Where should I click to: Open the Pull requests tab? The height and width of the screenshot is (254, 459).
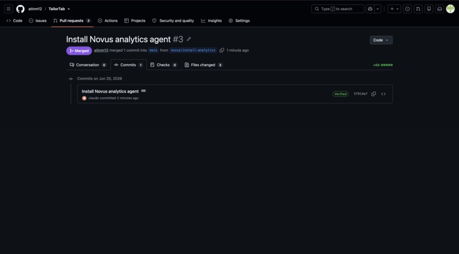click(72, 20)
